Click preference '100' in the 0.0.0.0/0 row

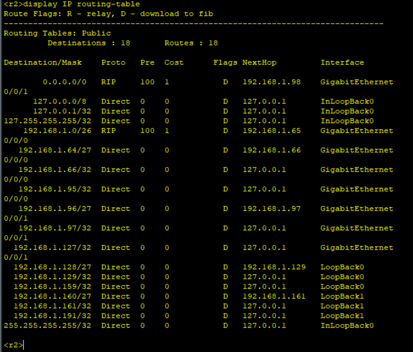point(147,82)
